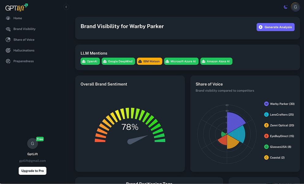Click the Hallucinations target icon
The image size is (304, 184).
pyautogui.click(x=8, y=51)
